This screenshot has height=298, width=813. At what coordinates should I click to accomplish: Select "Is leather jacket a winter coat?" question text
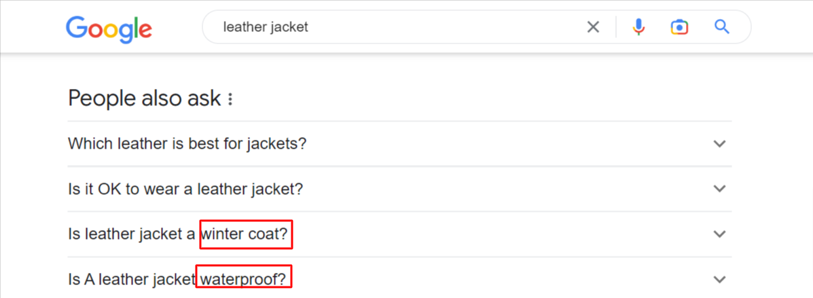(178, 234)
